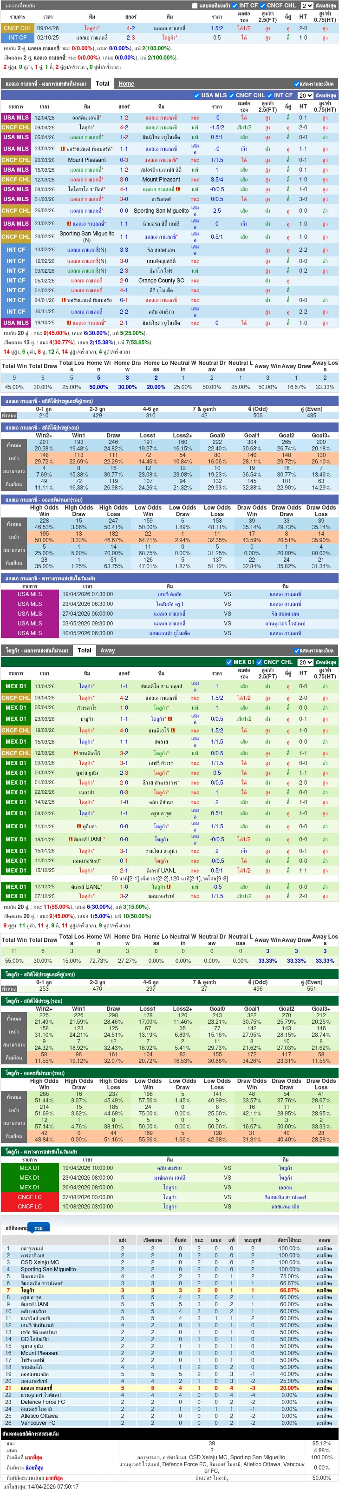
Task: Toggle USA MLS filter in LA Galaxy results section
Action: click(197, 95)
